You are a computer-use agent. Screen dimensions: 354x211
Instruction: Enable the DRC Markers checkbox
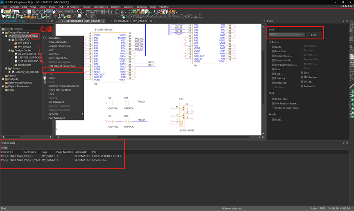coord(302,77)
